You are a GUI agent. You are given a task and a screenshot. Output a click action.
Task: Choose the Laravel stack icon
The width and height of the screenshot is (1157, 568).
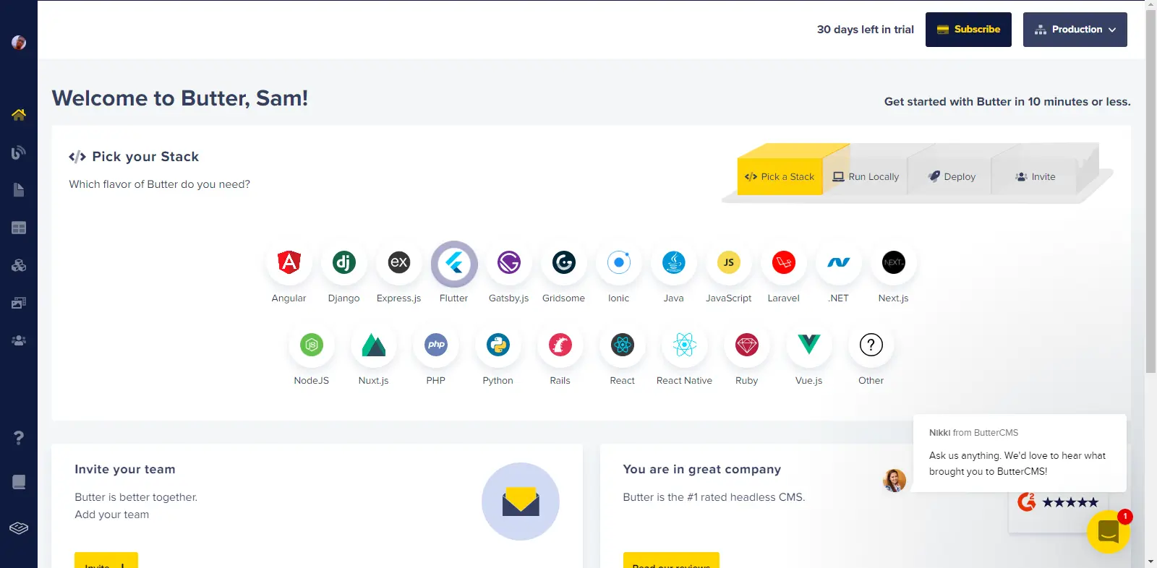783,262
